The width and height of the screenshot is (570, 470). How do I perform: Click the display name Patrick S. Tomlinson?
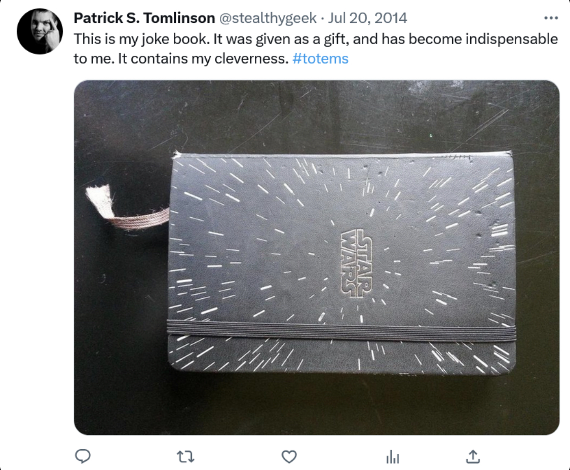pyautogui.click(x=144, y=18)
